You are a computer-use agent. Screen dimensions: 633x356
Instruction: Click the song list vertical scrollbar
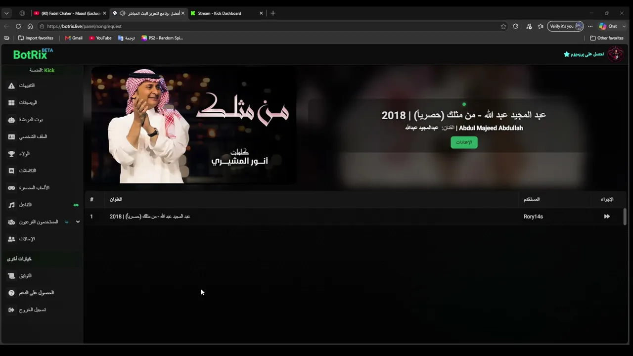(625, 217)
